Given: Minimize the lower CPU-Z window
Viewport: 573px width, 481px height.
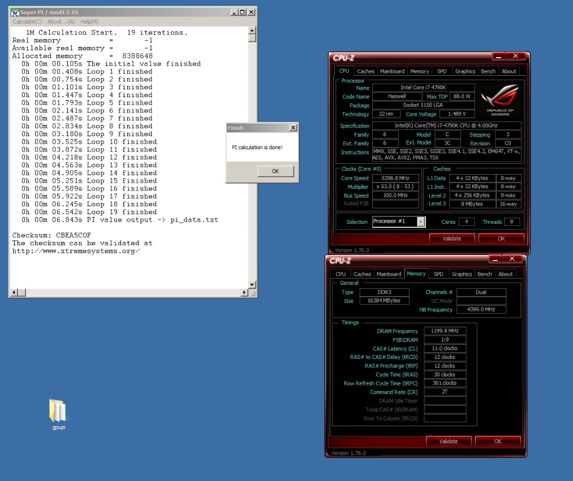Looking at the screenshot, I should (495, 259).
